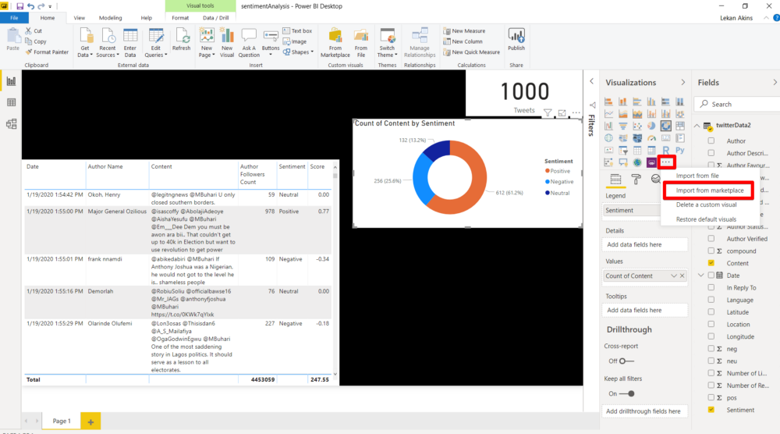780x434 pixels.
Task: Select the funnel chart visual
Action: click(622, 126)
